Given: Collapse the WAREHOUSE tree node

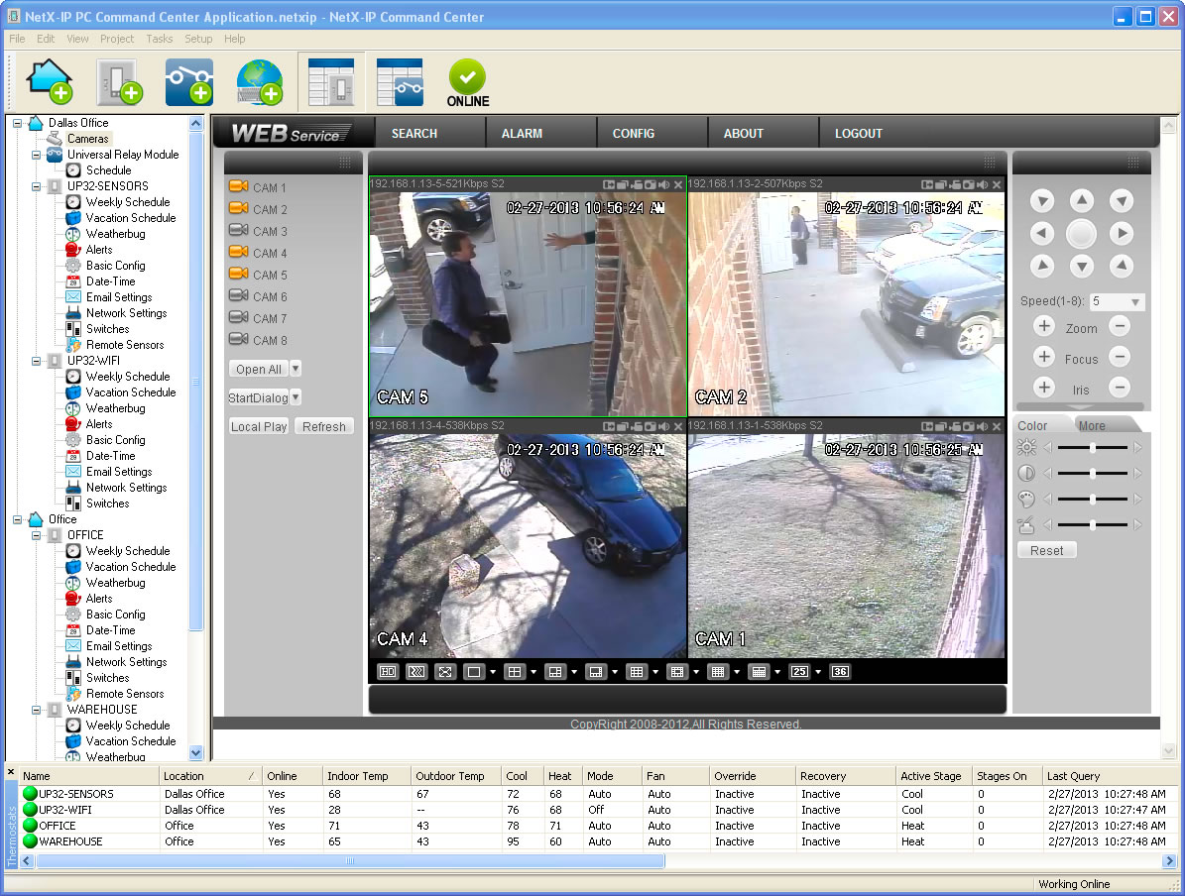Looking at the screenshot, I should 36,710.
